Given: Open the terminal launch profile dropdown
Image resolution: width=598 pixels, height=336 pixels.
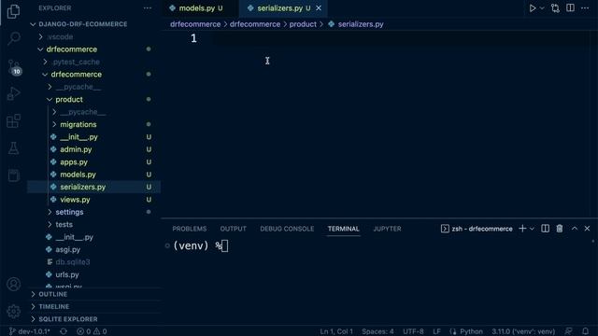Looking at the screenshot, I should [532, 228].
